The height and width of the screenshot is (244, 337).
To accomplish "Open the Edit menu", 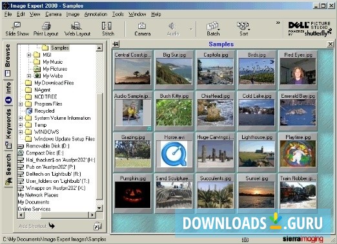I will [21, 14].
